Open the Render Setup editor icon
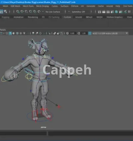The width and height of the screenshot is (133, 141). [x=121, y=12]
